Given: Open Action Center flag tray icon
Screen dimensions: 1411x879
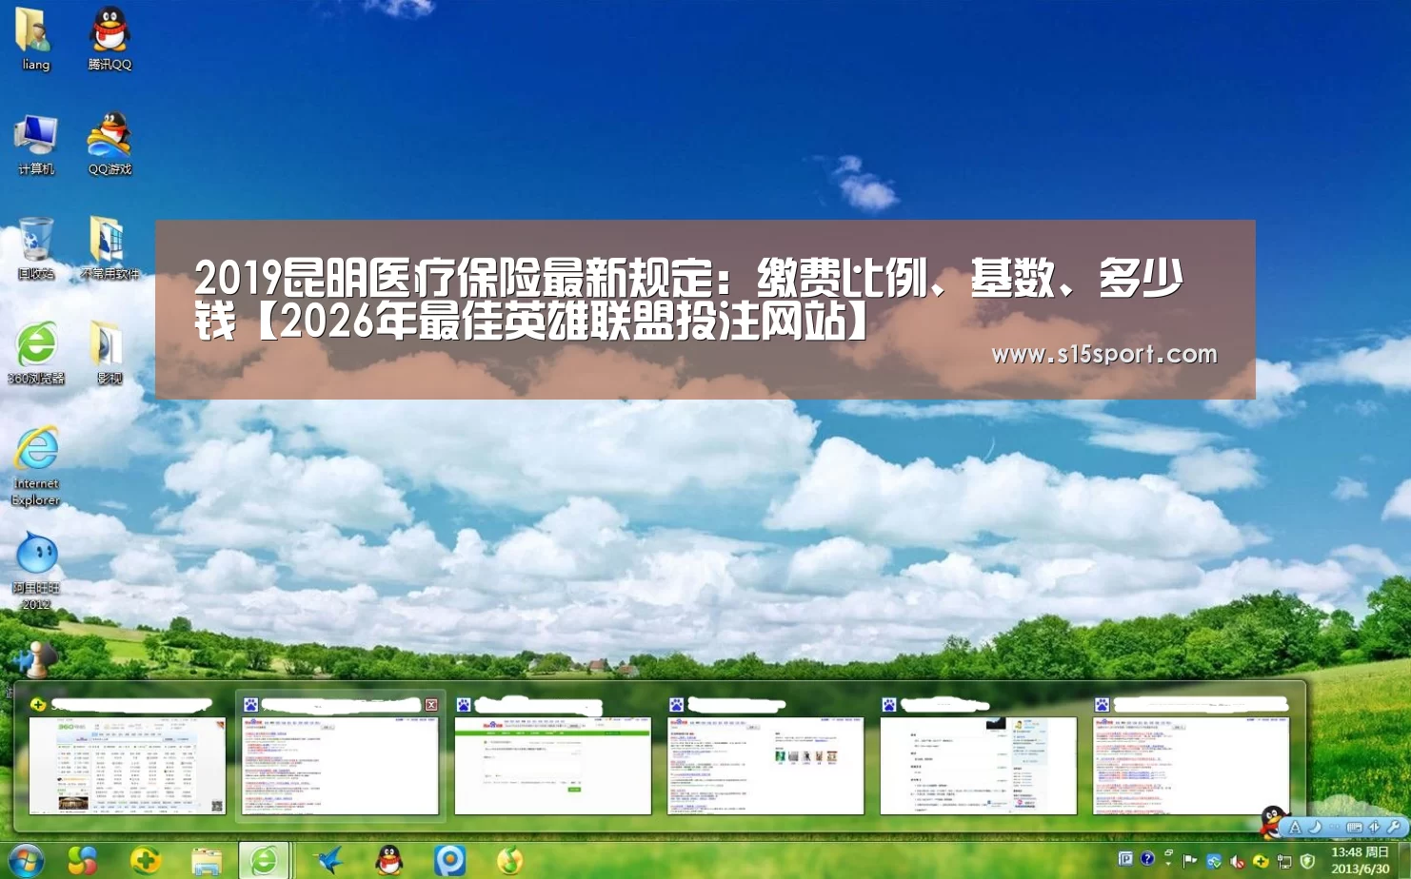Looking at the screenshot, I should (1190, 861).
